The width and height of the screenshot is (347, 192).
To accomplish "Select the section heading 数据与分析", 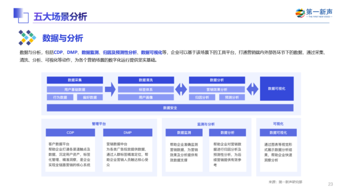I will 62,38.
